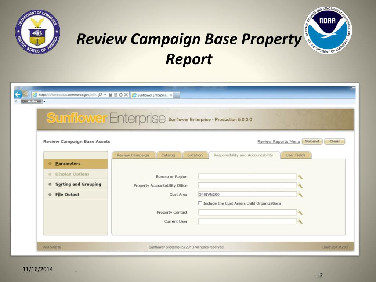The height and width of the screenshot is (282, 376).
Task: Open File Output section
Action: [76, 195]
